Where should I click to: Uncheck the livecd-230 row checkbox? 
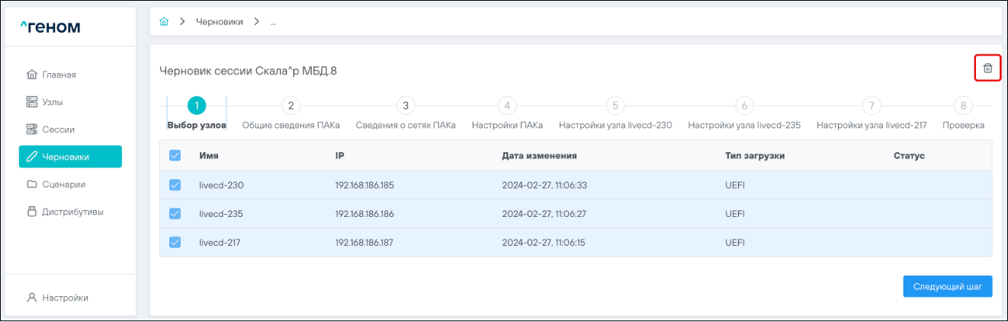(x=175, y=184)
